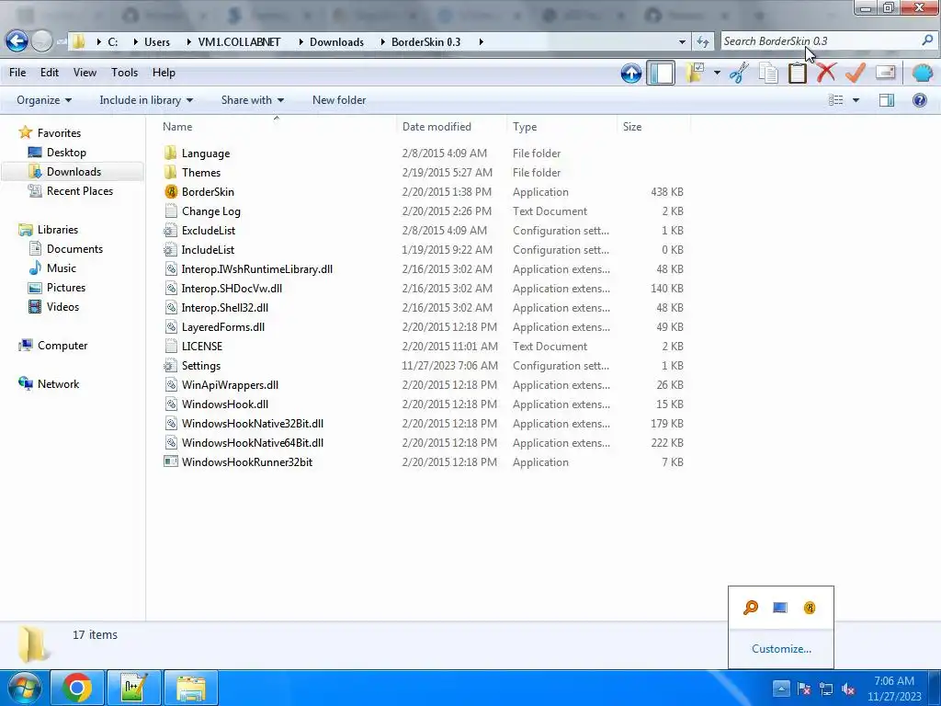The width and height of the screenshot is (941, 706).
Task: Select Network in navigation pane
Action: click(x=58, y=383)
